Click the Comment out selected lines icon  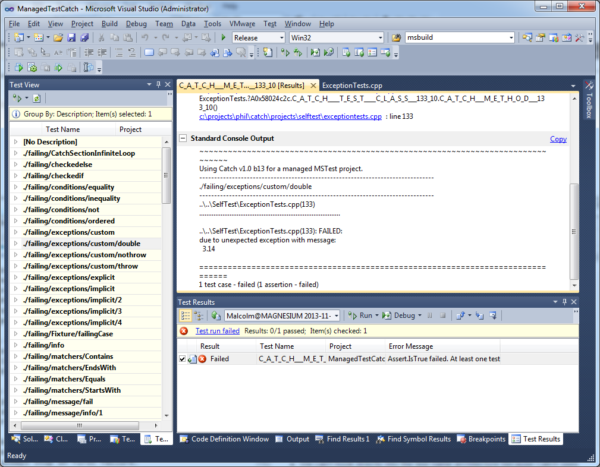pos(119,52)
